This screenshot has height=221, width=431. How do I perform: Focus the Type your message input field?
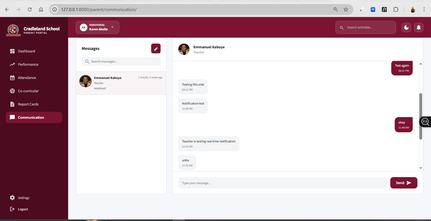click(x=282, y=183)
